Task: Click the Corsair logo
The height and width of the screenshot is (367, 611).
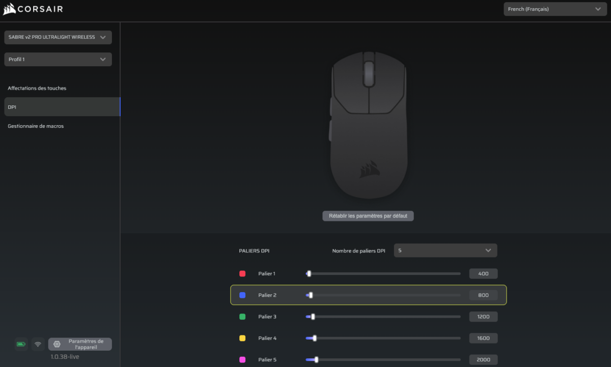Action: click(x=33, y=9)
